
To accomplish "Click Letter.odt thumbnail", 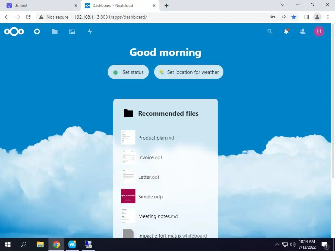I will 128,176.
